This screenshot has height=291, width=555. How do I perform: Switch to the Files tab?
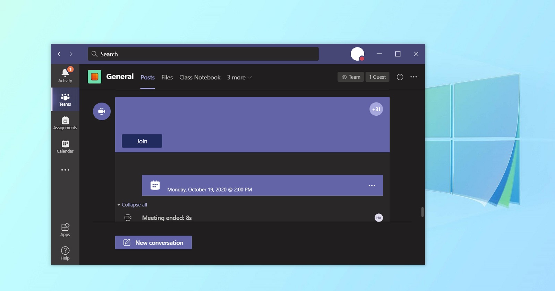(x=167, y=78)
